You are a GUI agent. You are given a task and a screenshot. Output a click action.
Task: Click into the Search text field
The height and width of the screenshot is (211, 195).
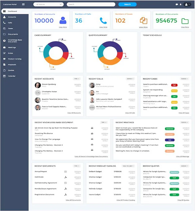click(x=91, y=4)
